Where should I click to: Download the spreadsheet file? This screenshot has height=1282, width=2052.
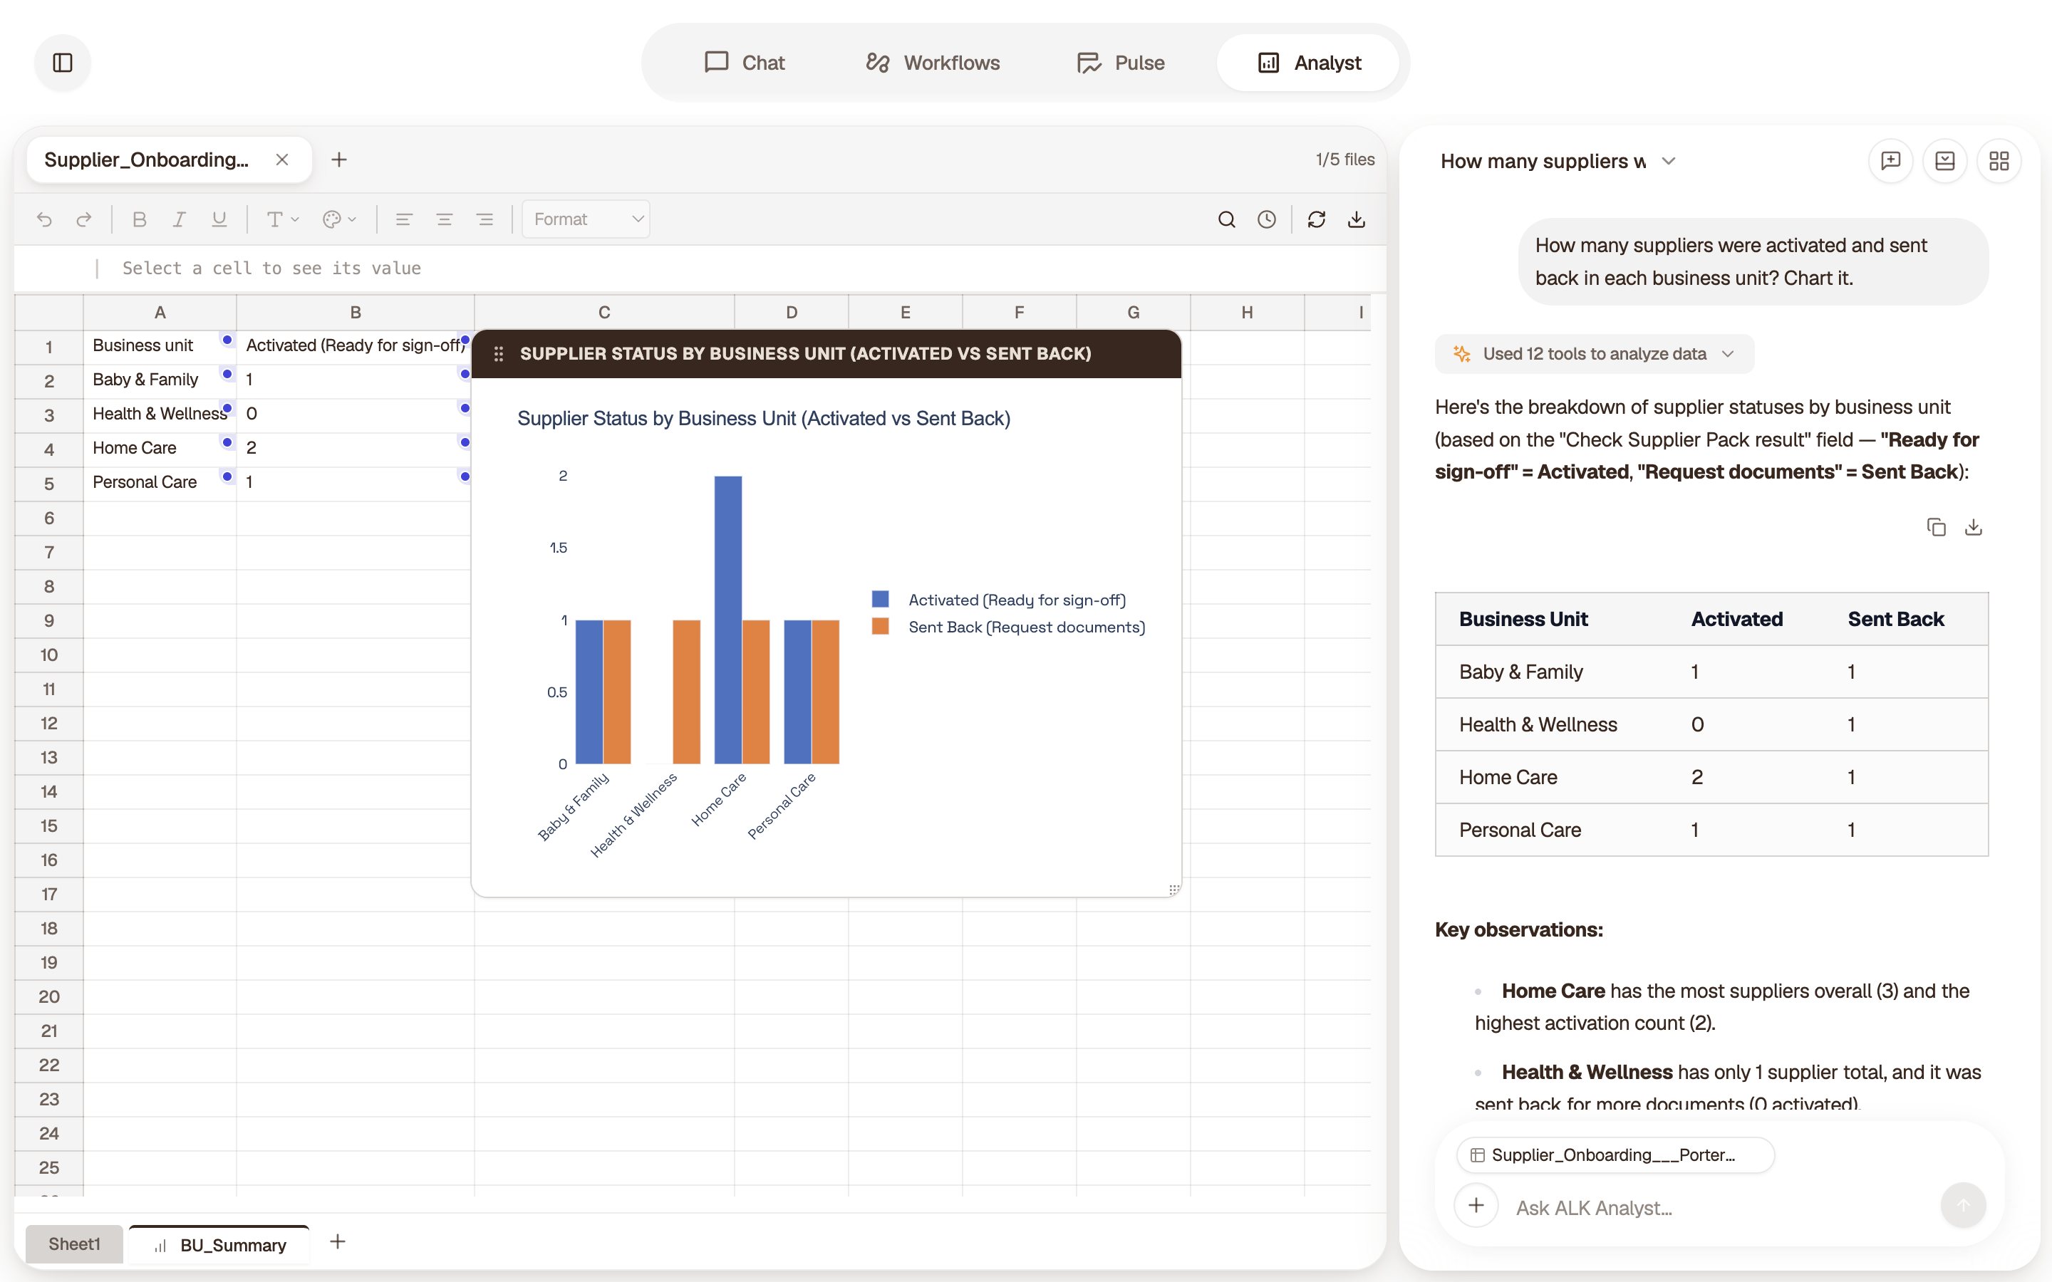click(x=1357, y=219)
